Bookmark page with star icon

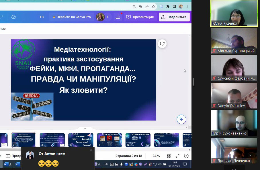click(x=153, y=7)
